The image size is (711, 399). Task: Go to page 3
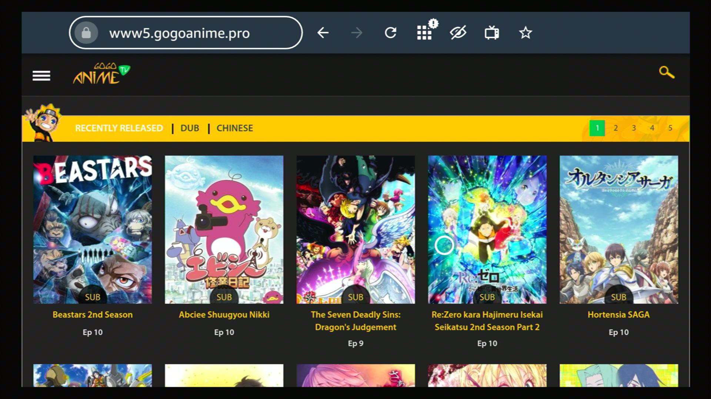[x=634, y=128]
